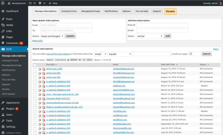Screen dimensions: 223x135
Task: Open the Keep unchanged status dropdown
Action: tap(52, 36)
